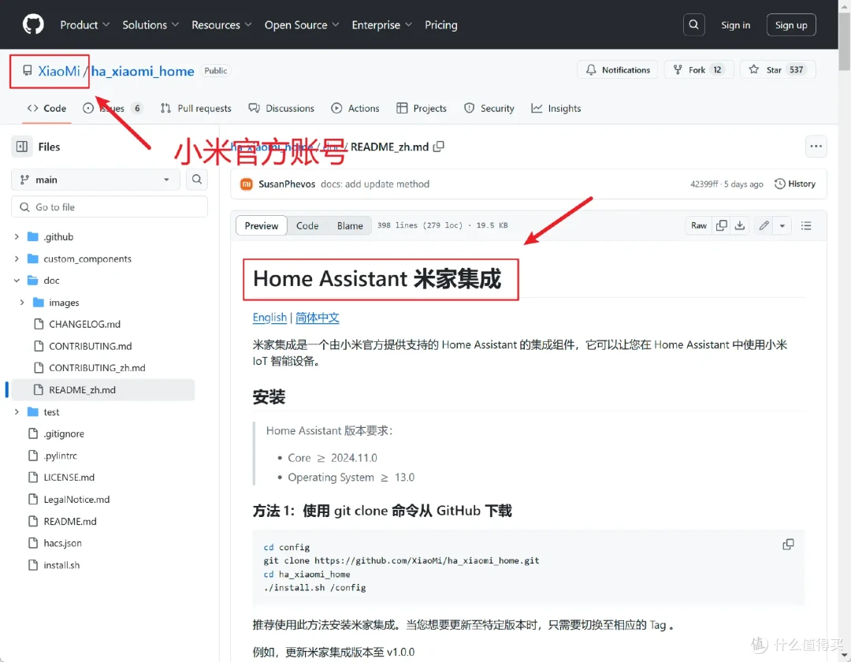Open the ha_xiaomi_home repo link
The width and height of the screenshot is (851, 662).
point(143,71)
